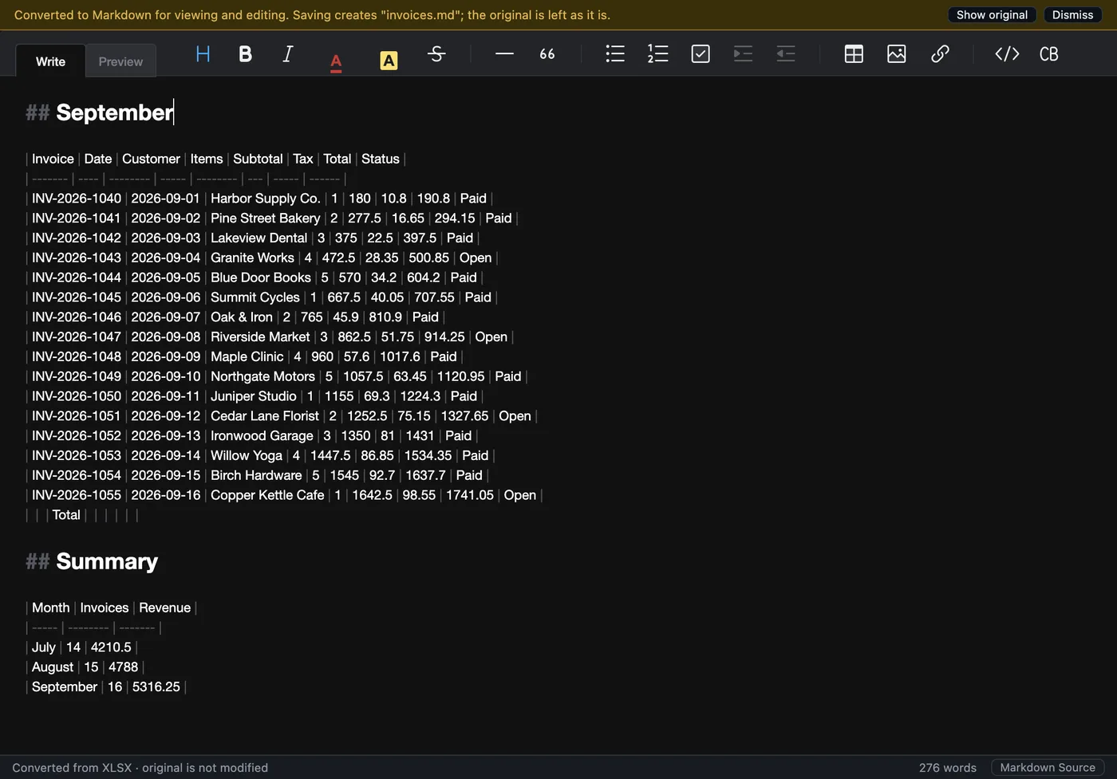
Task: Click the Converted from XLSX status text
Action: click(140, 768)
